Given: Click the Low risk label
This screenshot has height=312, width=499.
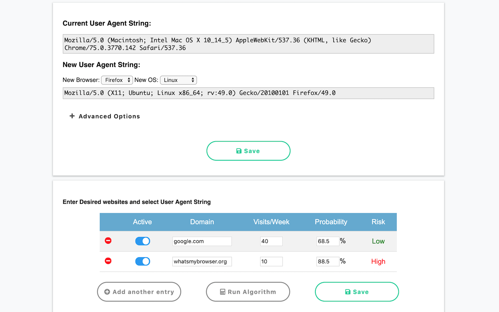Looking at the screenshot, I should click(378, 241).
